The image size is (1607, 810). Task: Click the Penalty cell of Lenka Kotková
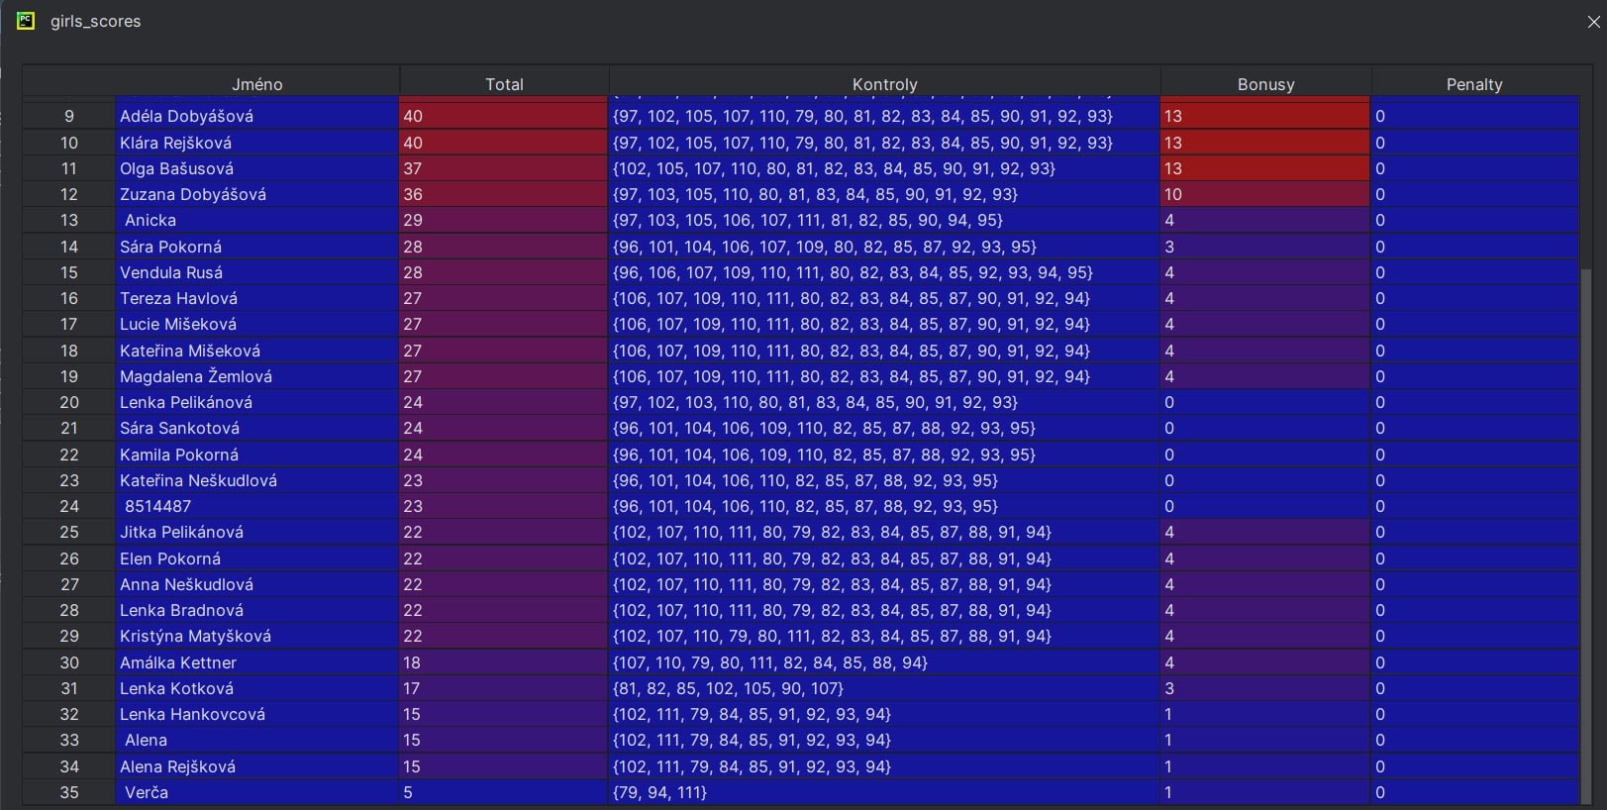click(1474, 688)
